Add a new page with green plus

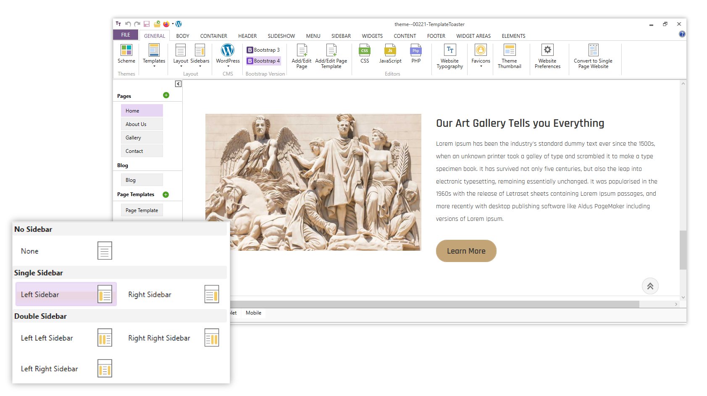[166, 95]
